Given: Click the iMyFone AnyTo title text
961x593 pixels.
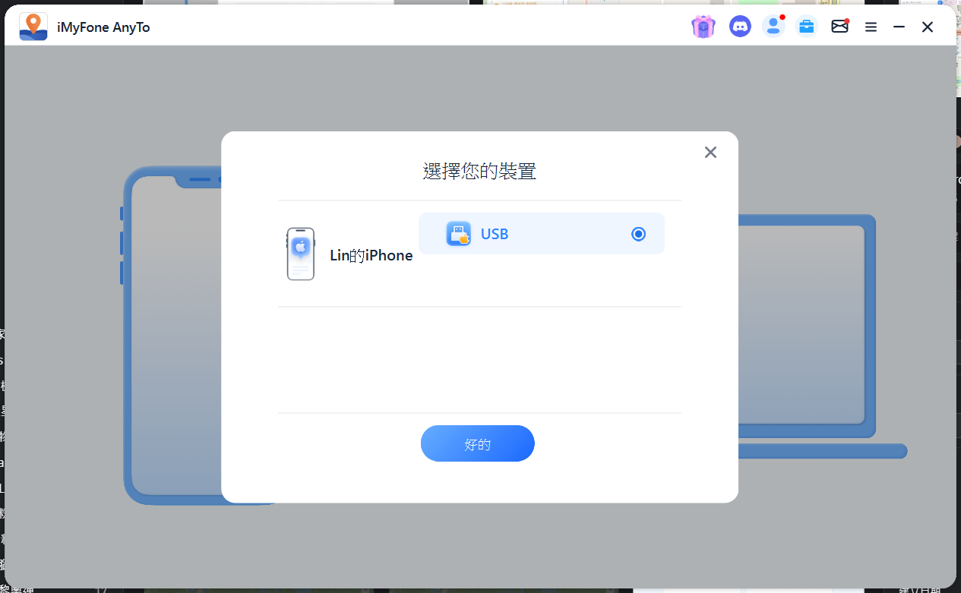Looking at the screenshot, I should pyautogui.click(x=103, y=27).
